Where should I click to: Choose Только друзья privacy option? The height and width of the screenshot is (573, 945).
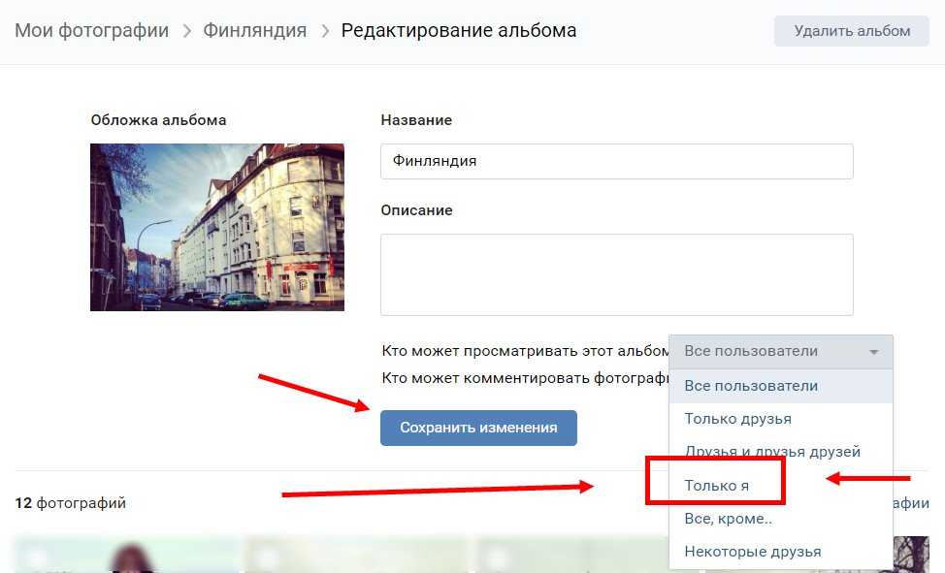(780, 419)
